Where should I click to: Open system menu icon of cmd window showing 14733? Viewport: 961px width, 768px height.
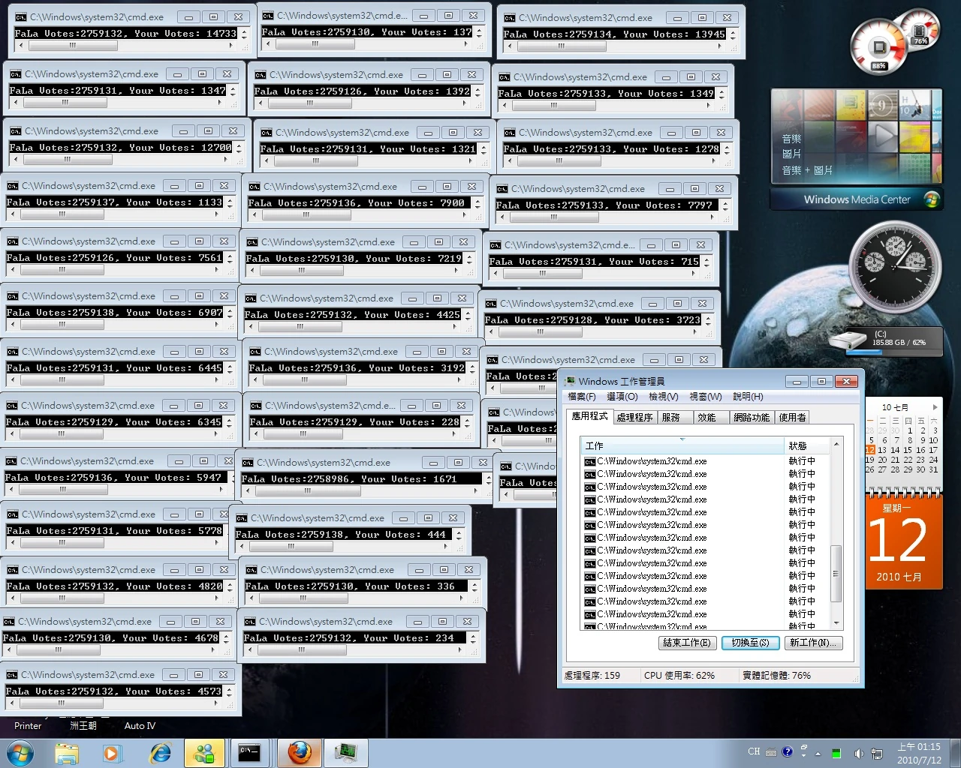point(20,16)
